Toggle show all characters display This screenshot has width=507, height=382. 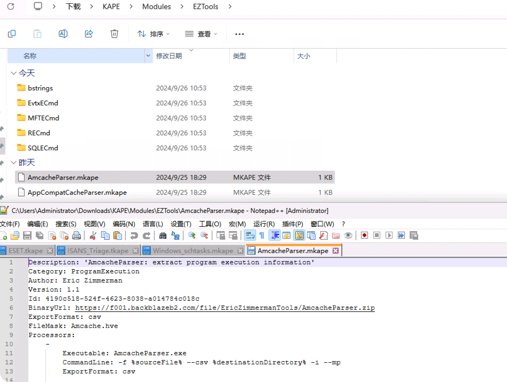click(261, 235)
